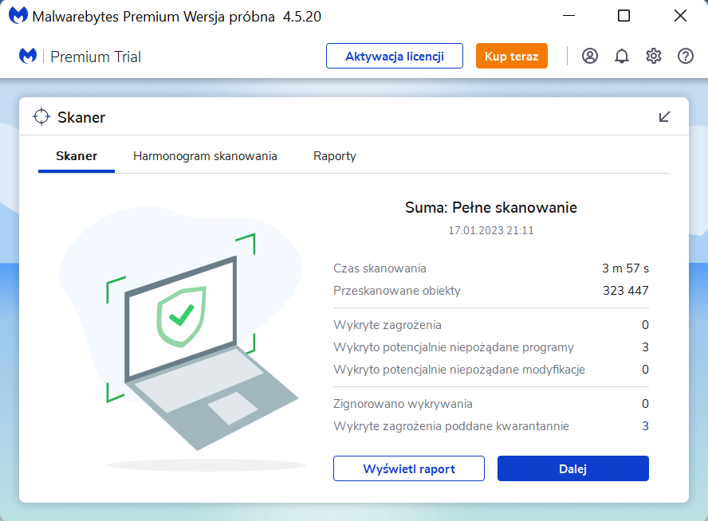Image resolution: width=708 pixels, height=521 pixels.
Task: Click the Premium Trial label
Action: [96, 57]
